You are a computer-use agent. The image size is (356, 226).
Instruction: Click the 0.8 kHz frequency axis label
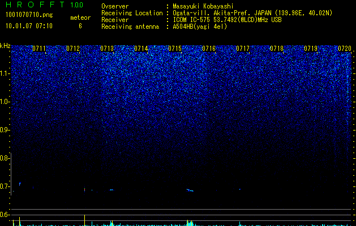tap(5, 158)
